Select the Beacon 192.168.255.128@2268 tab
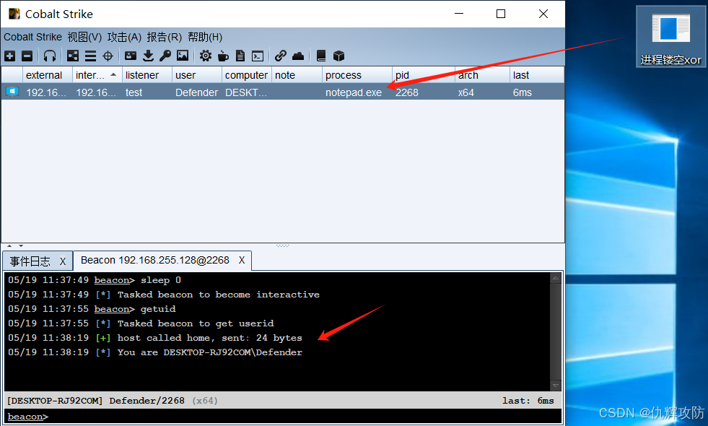The width and height of the screenshot is (708, 426). pos(155,260)
